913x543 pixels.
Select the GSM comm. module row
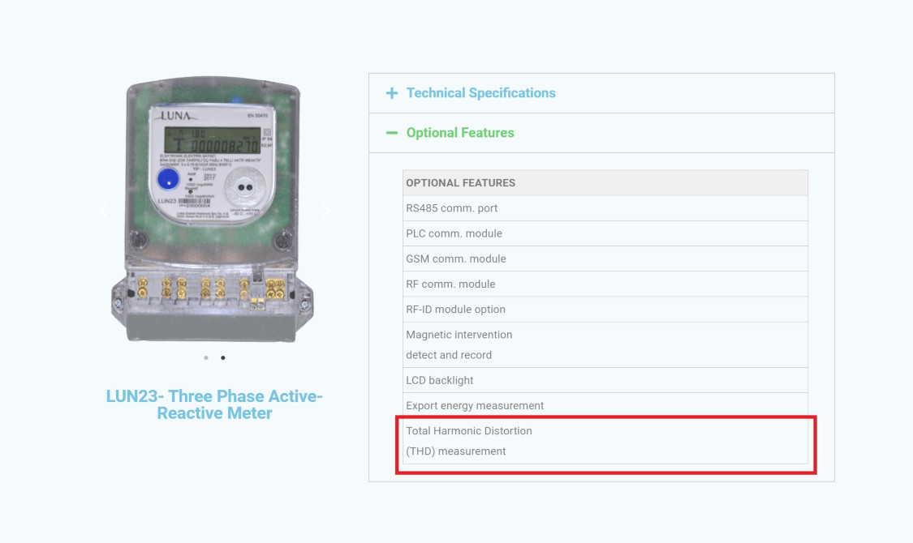[605, 259]
